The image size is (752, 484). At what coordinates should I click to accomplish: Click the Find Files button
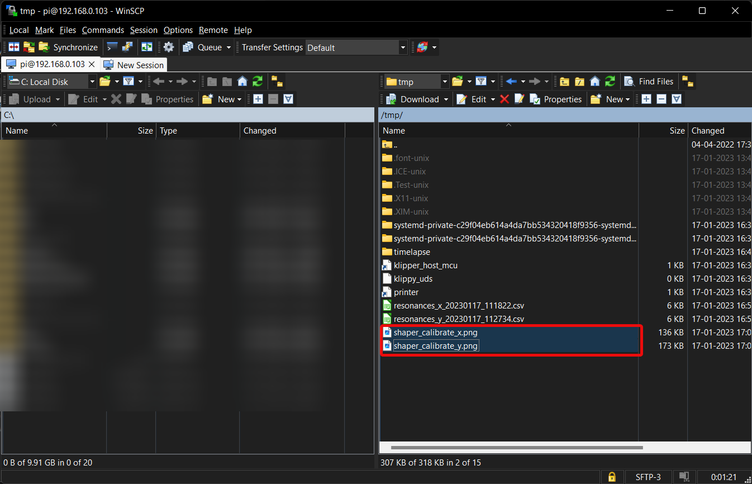pos(649,82)
